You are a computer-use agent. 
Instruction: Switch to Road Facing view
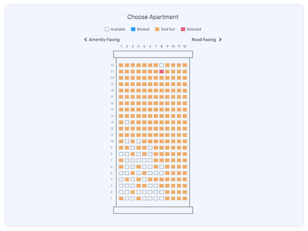[x=204, y=40]
